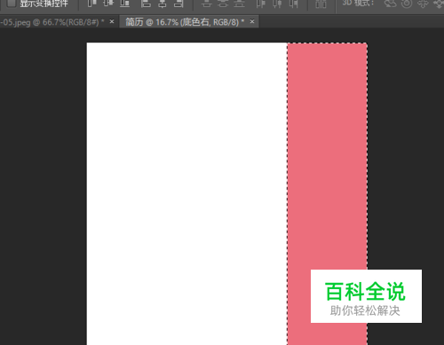The image size is (444, 345).
Task: Select the 3D roll mode icon
Action: [x=407, y=4]
